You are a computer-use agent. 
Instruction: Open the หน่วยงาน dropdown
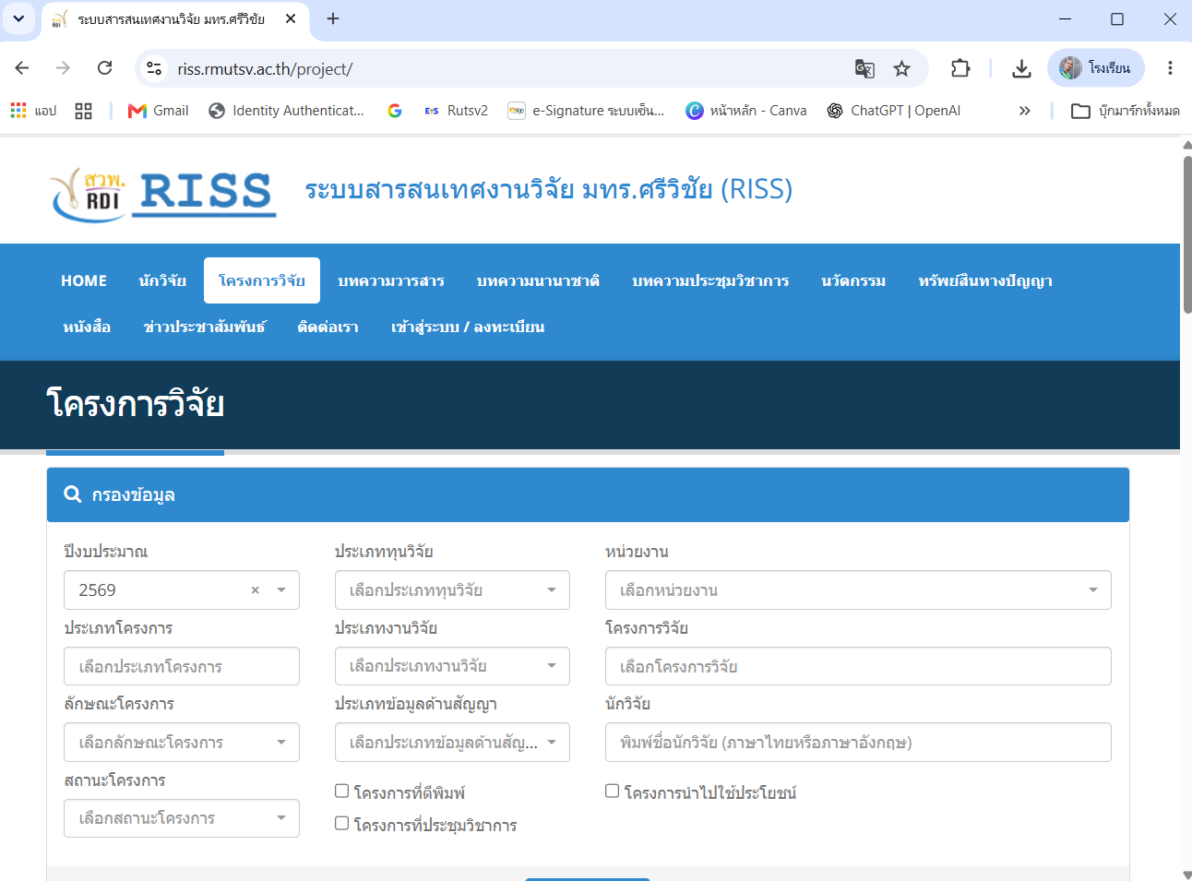click(858, 590)
